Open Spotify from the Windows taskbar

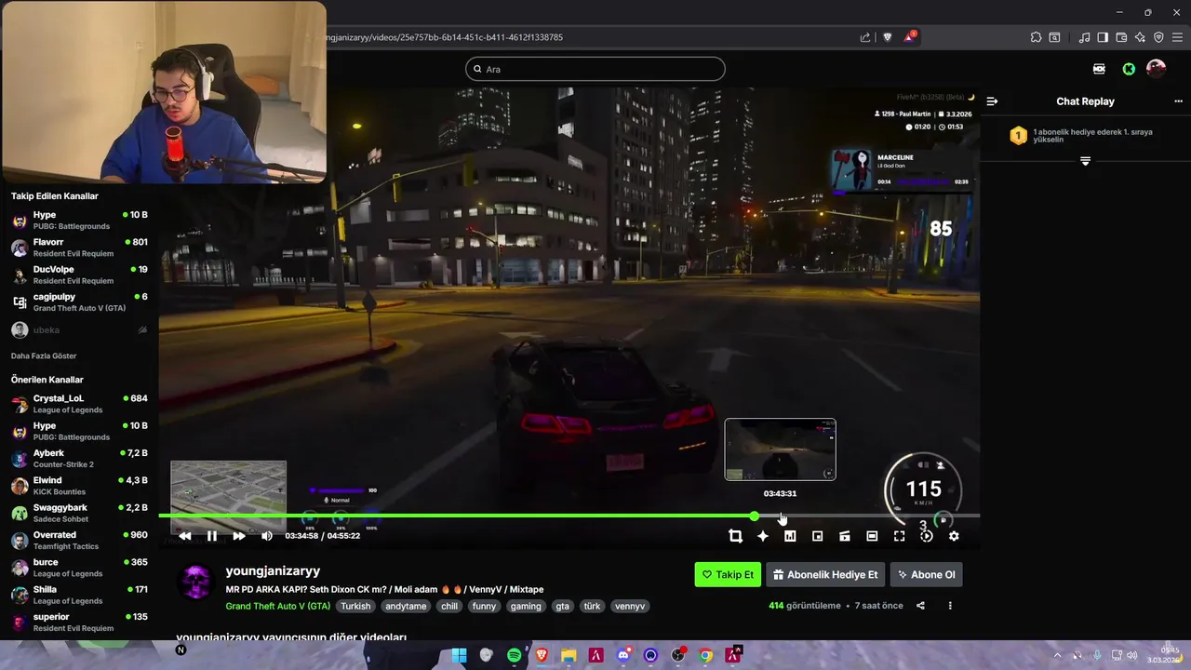click(x=514, y=655)
